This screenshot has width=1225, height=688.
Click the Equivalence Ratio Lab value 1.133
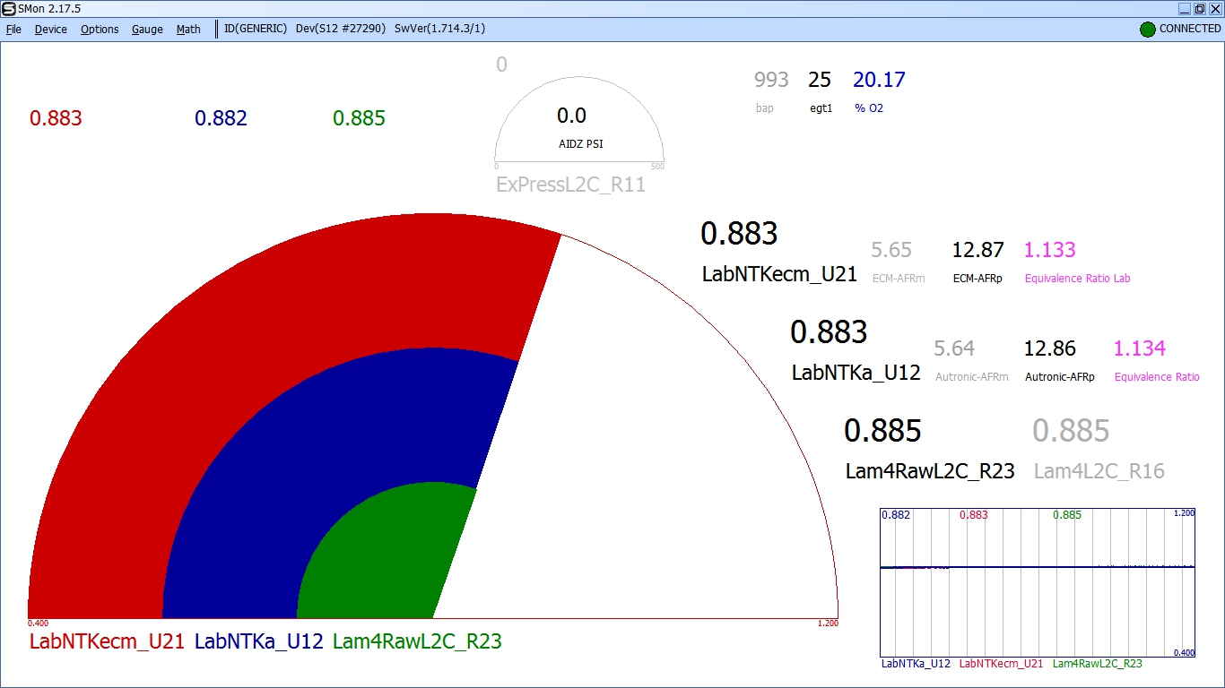point(1049,250)
